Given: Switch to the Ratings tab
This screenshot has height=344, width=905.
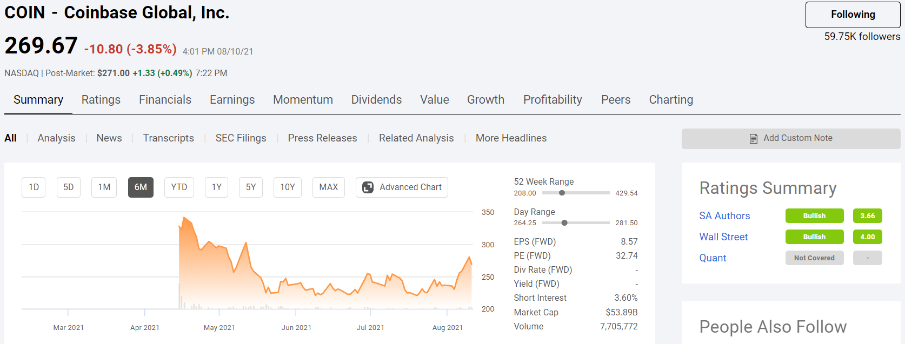Looking at the screenshot, I should pos(101,100).
